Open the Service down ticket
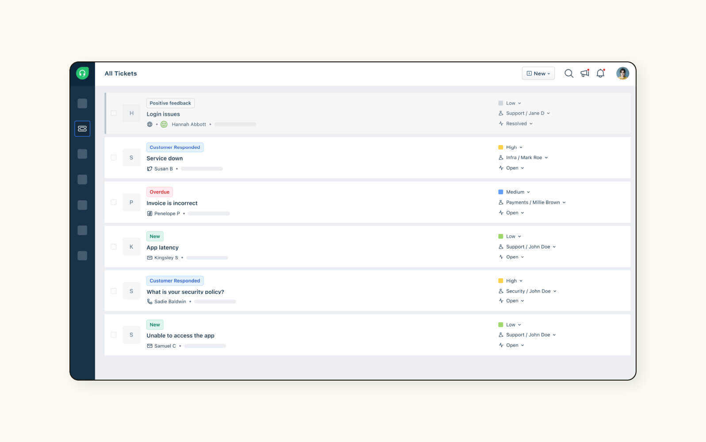706x442 pixels. coord(165,158)
